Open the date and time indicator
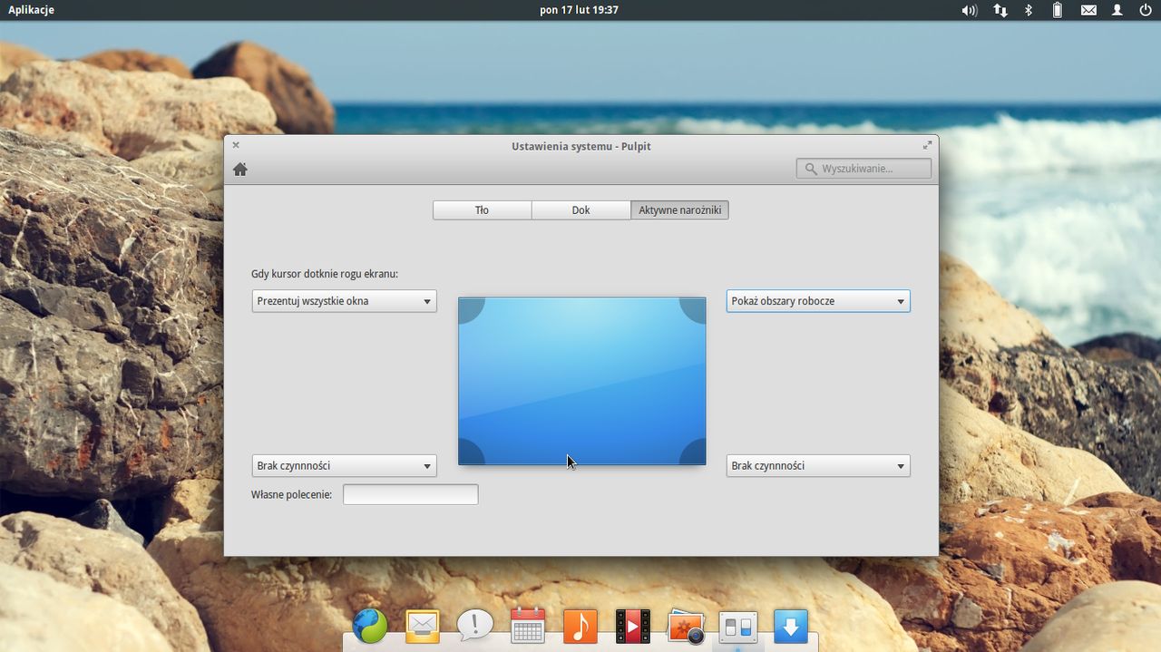The width and height of the screenshot is (1161, 652). pyautogui.click(x=579, y=10)
